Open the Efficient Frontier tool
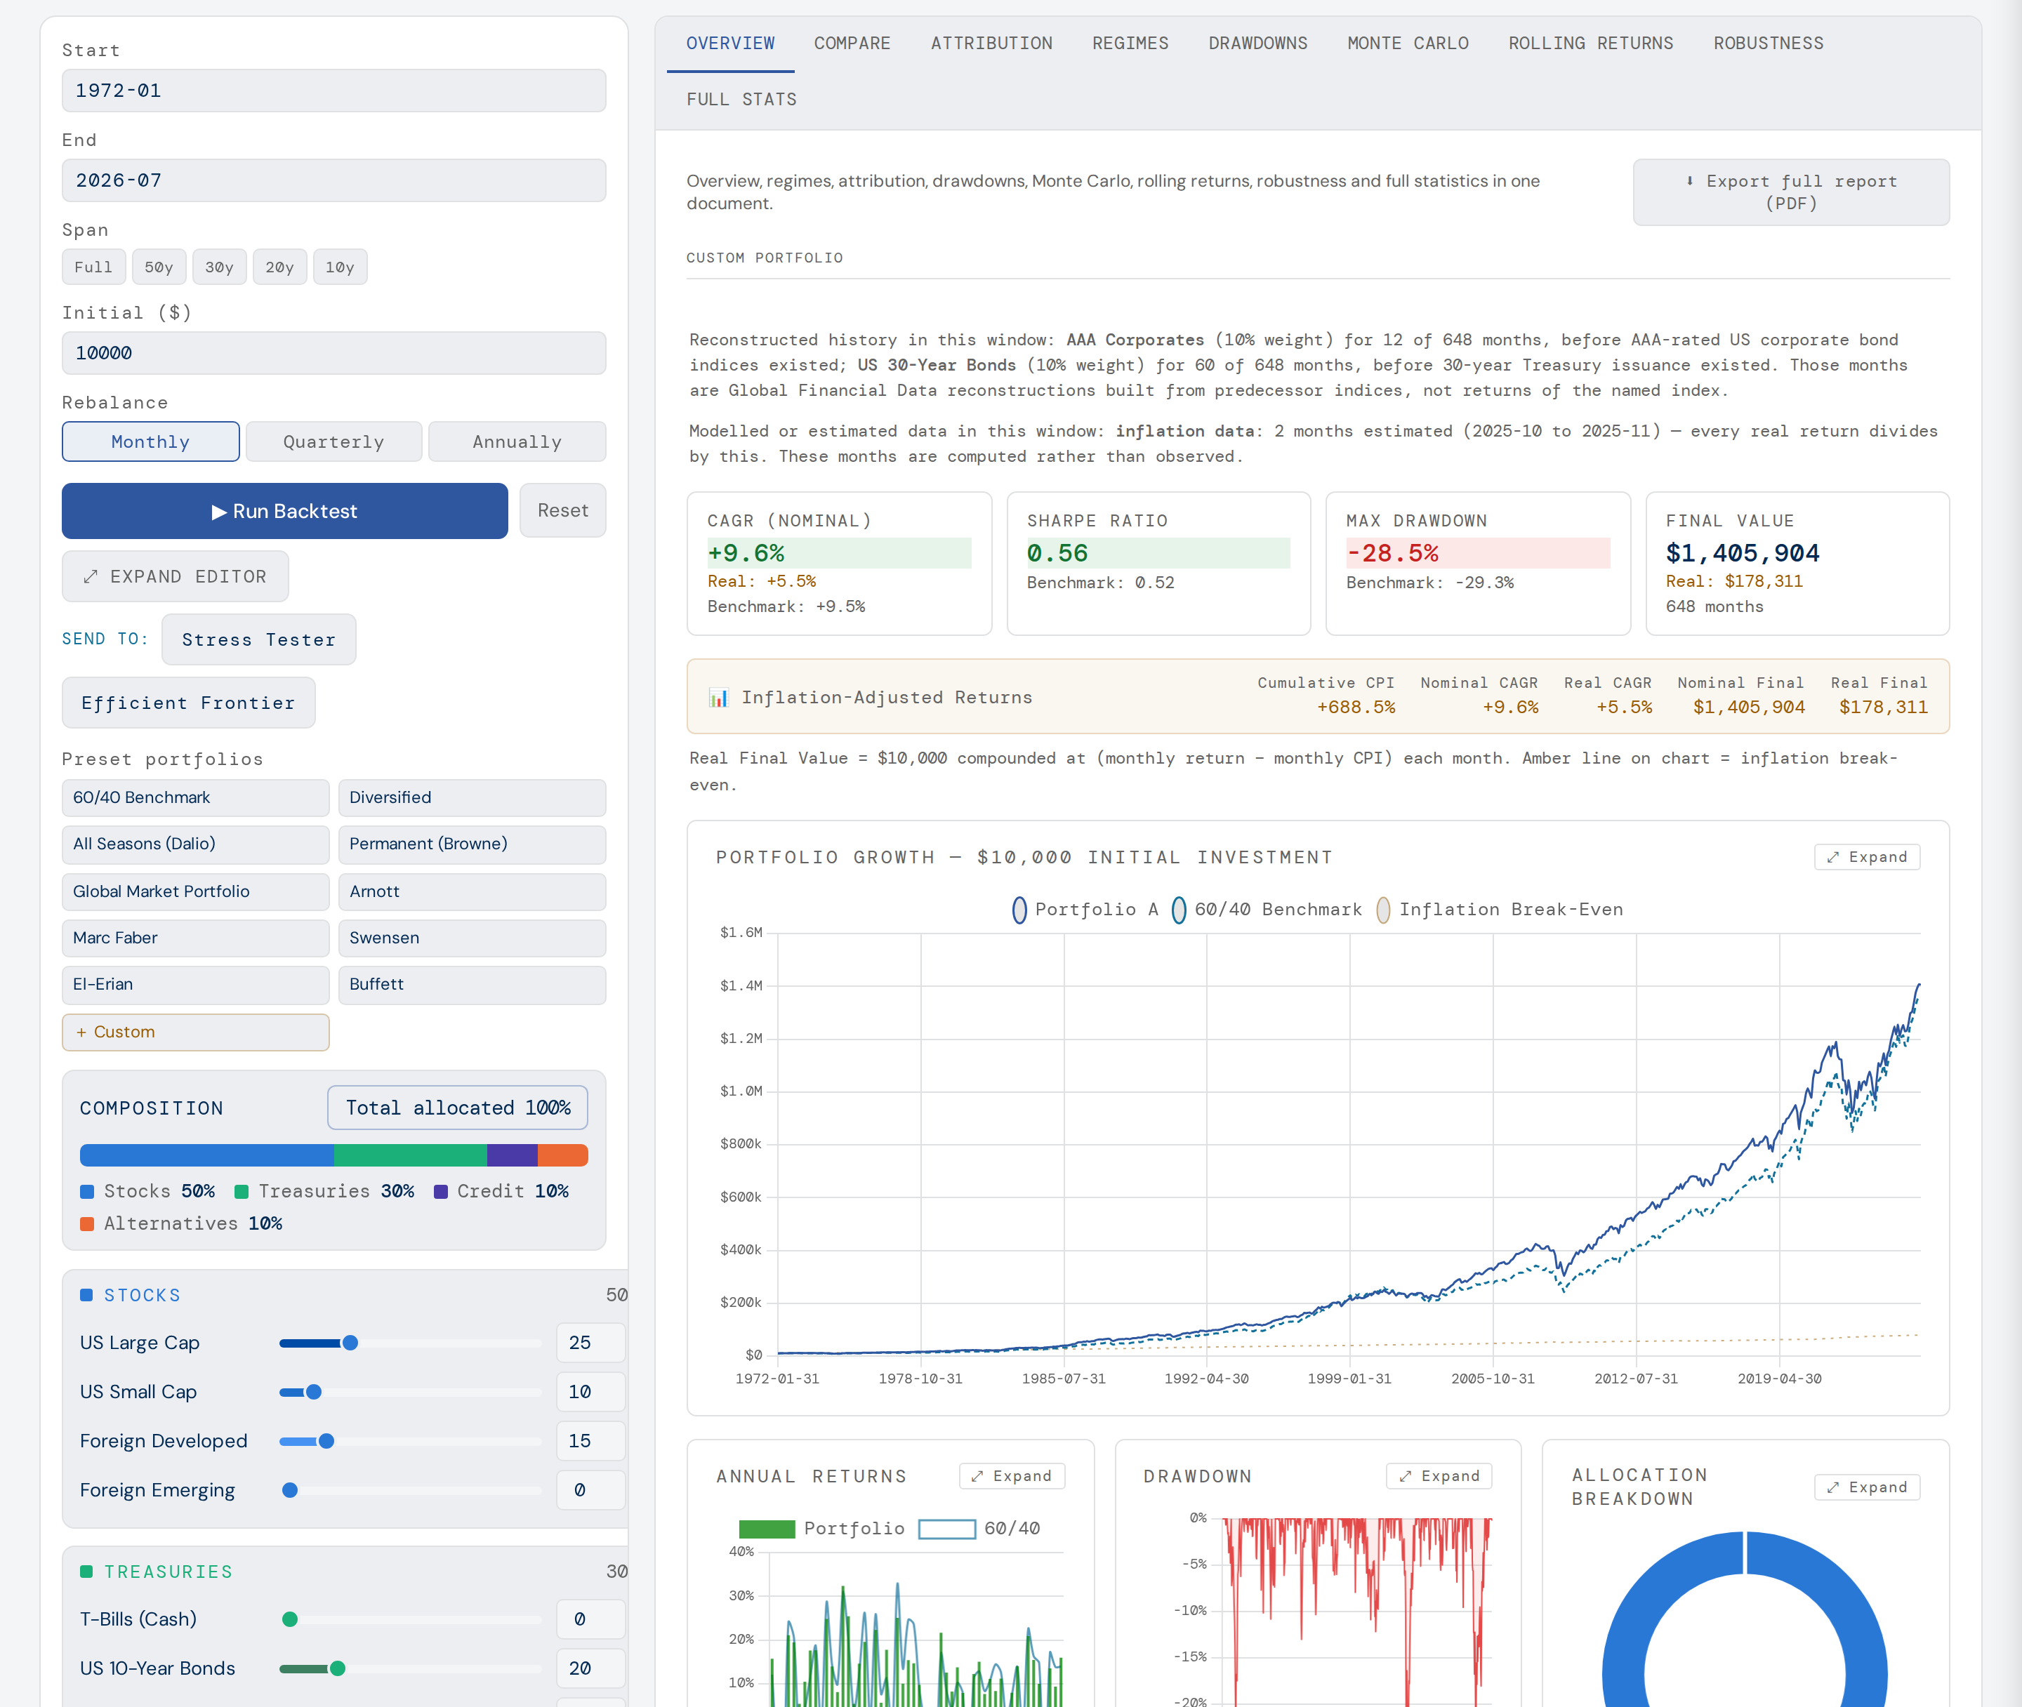Viewport: 2022px width, 1707px height. pyautogui.click(x=189, y=703)
